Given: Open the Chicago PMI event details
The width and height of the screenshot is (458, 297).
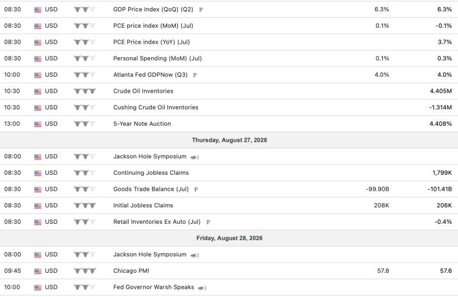Looking at the screenshot, I should click(131, 271).
